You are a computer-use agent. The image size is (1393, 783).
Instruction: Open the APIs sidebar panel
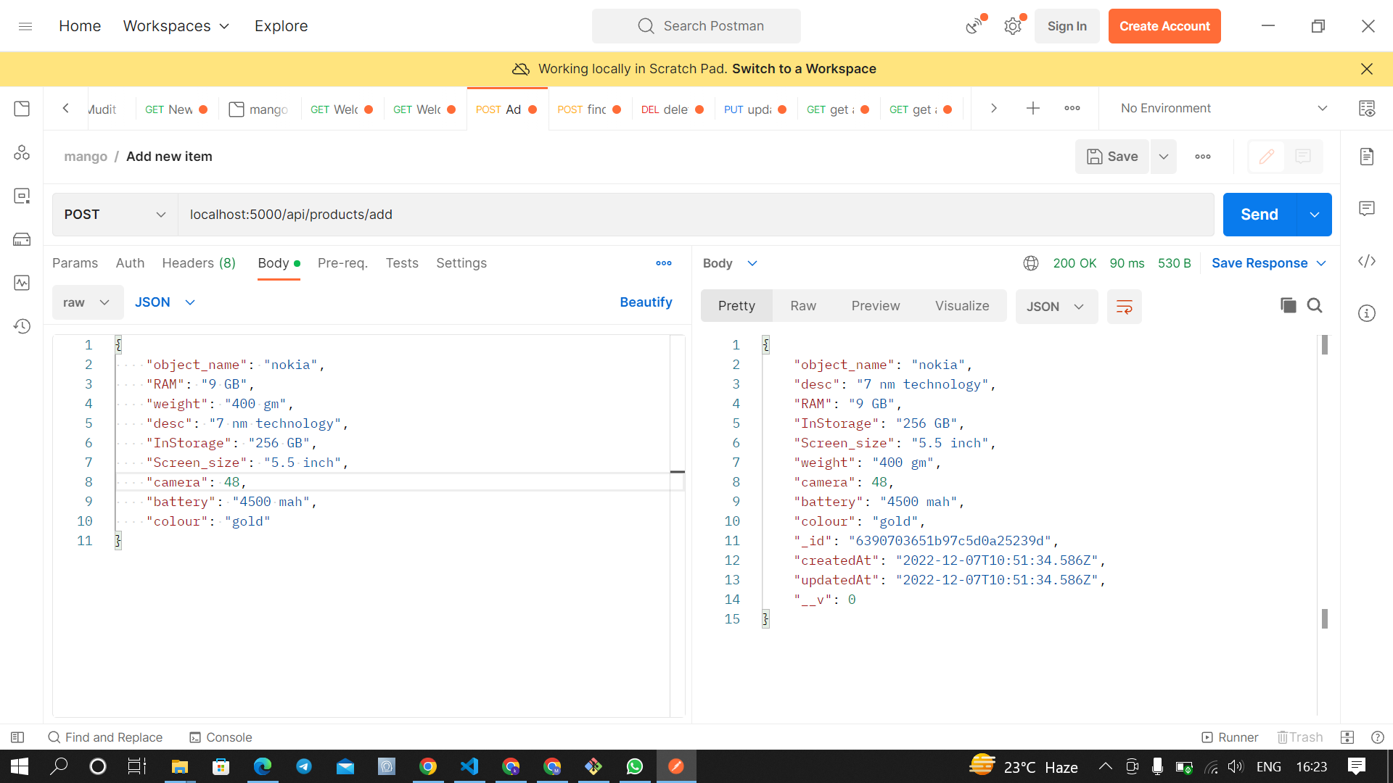point(22,153)
